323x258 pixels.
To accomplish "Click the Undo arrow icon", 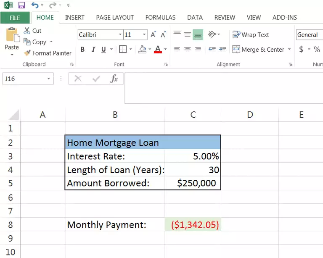I will (x=35, y=5).
